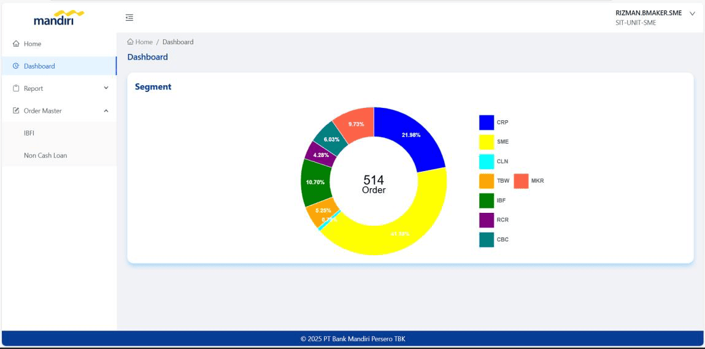This screenshot has width=705, height=349.
Task: Collapse the sidebar with the menu-fold icon
Action: tap(129, 18)
